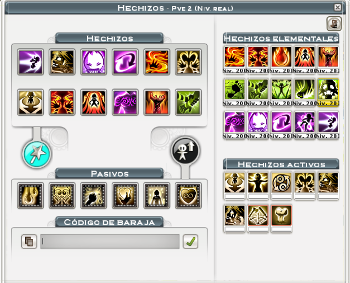Open the scroll icon in top-right corner
The width and height of the screenshot is (350, 283).
(334, 23)
